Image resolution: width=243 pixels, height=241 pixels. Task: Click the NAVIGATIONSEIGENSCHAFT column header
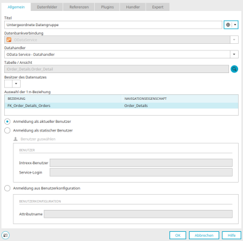[180, 99]
